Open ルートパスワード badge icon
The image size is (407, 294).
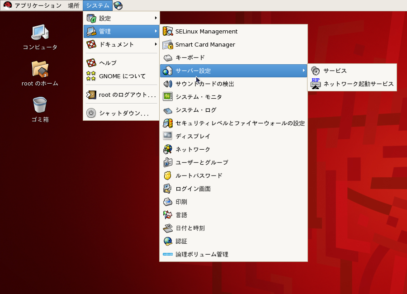(x=168, y=175)
